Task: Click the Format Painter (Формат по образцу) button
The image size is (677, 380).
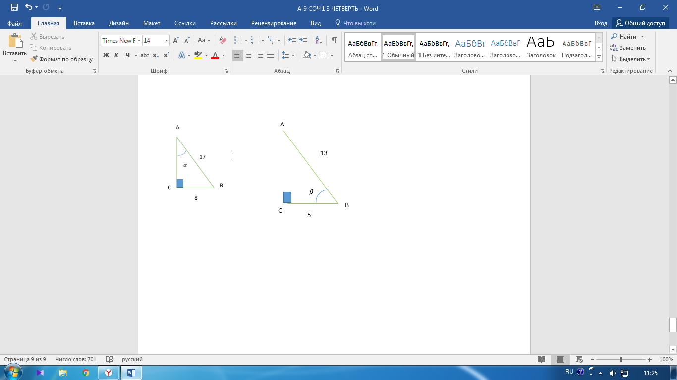Action: point(61,59)
